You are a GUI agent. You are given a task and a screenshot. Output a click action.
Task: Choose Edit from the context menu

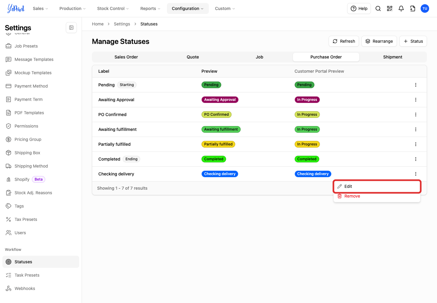(377, 186)
